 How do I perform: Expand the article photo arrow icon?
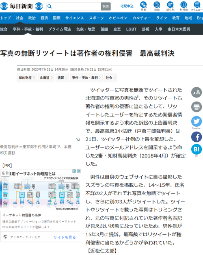pos(78,140)
